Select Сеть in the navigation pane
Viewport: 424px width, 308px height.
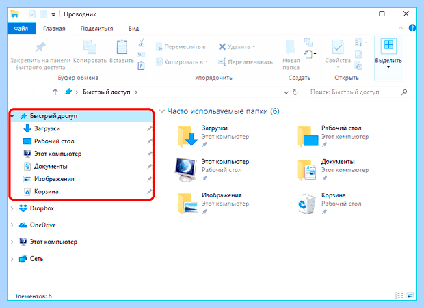click(x=36, y=259)
